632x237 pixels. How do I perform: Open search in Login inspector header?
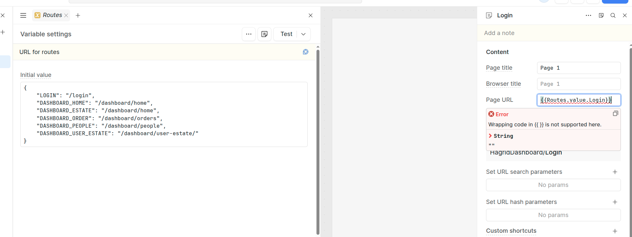pos(613,15)
